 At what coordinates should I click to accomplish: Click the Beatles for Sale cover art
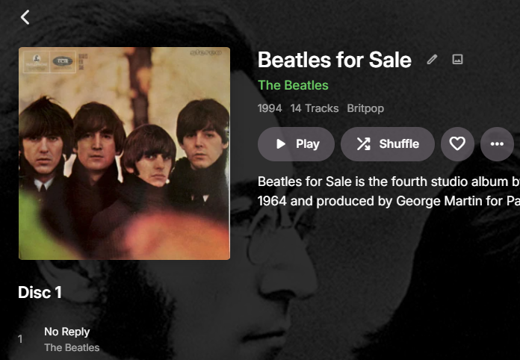point(124,154)
